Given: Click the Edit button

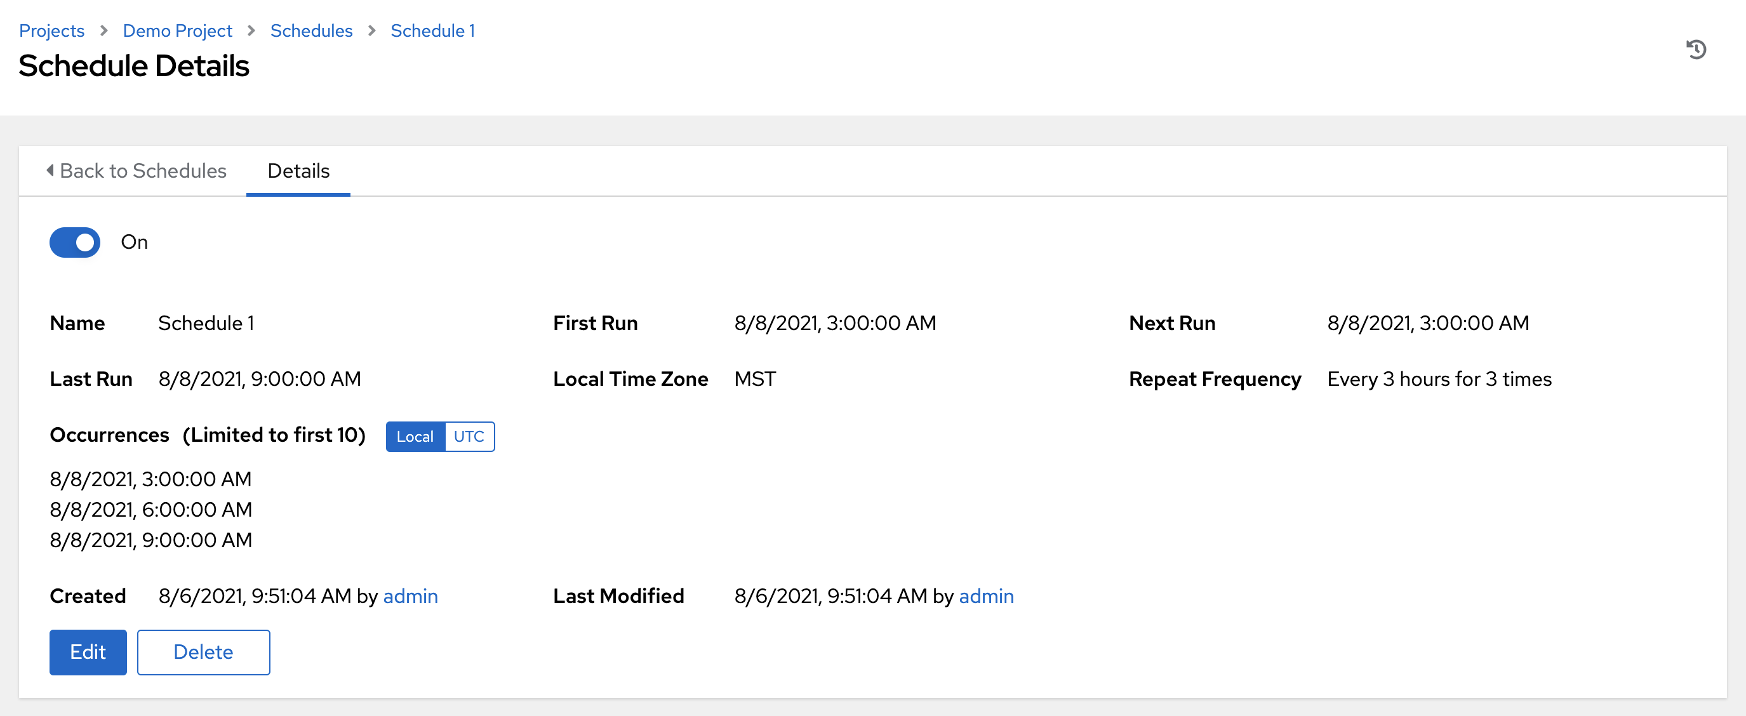Looking at the screenshot, I should click(x=88, y=652).
